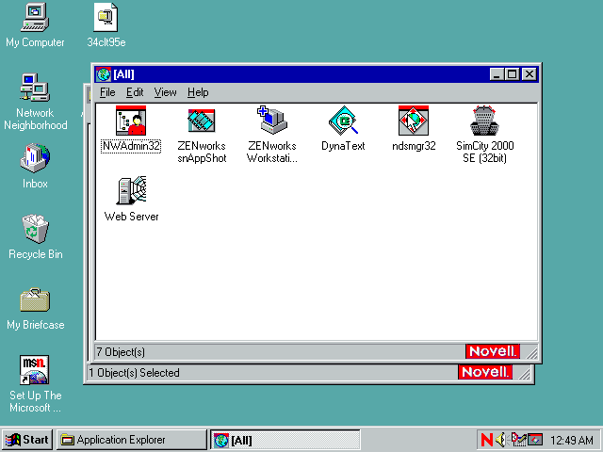Image resolution: width=603 pixels, height=452 pixels.
Task: Click the checkmark chart tray icon
Action: point(518,440)
